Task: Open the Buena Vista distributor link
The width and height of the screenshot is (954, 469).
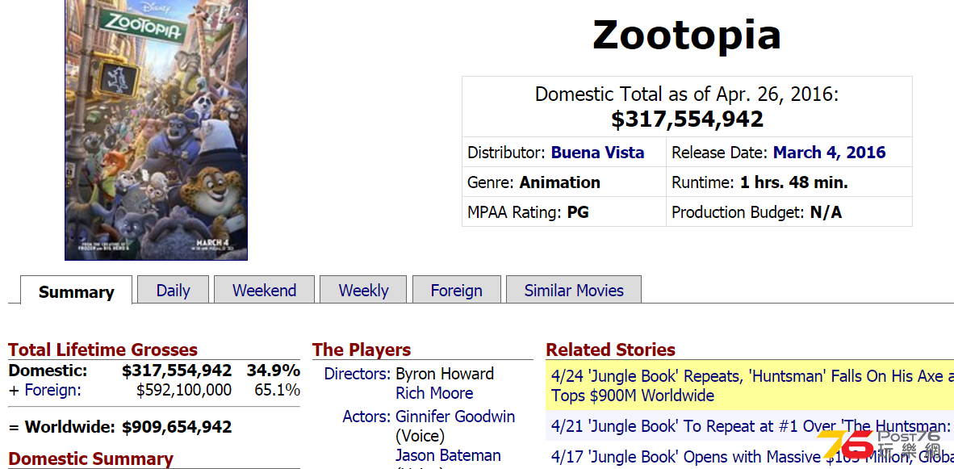Action: click(597, 152)
